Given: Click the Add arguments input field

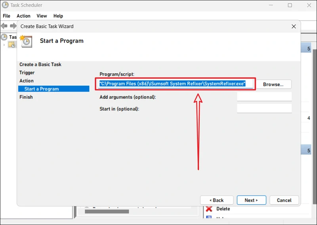Looking at the screenshot, I should point(264,96).
